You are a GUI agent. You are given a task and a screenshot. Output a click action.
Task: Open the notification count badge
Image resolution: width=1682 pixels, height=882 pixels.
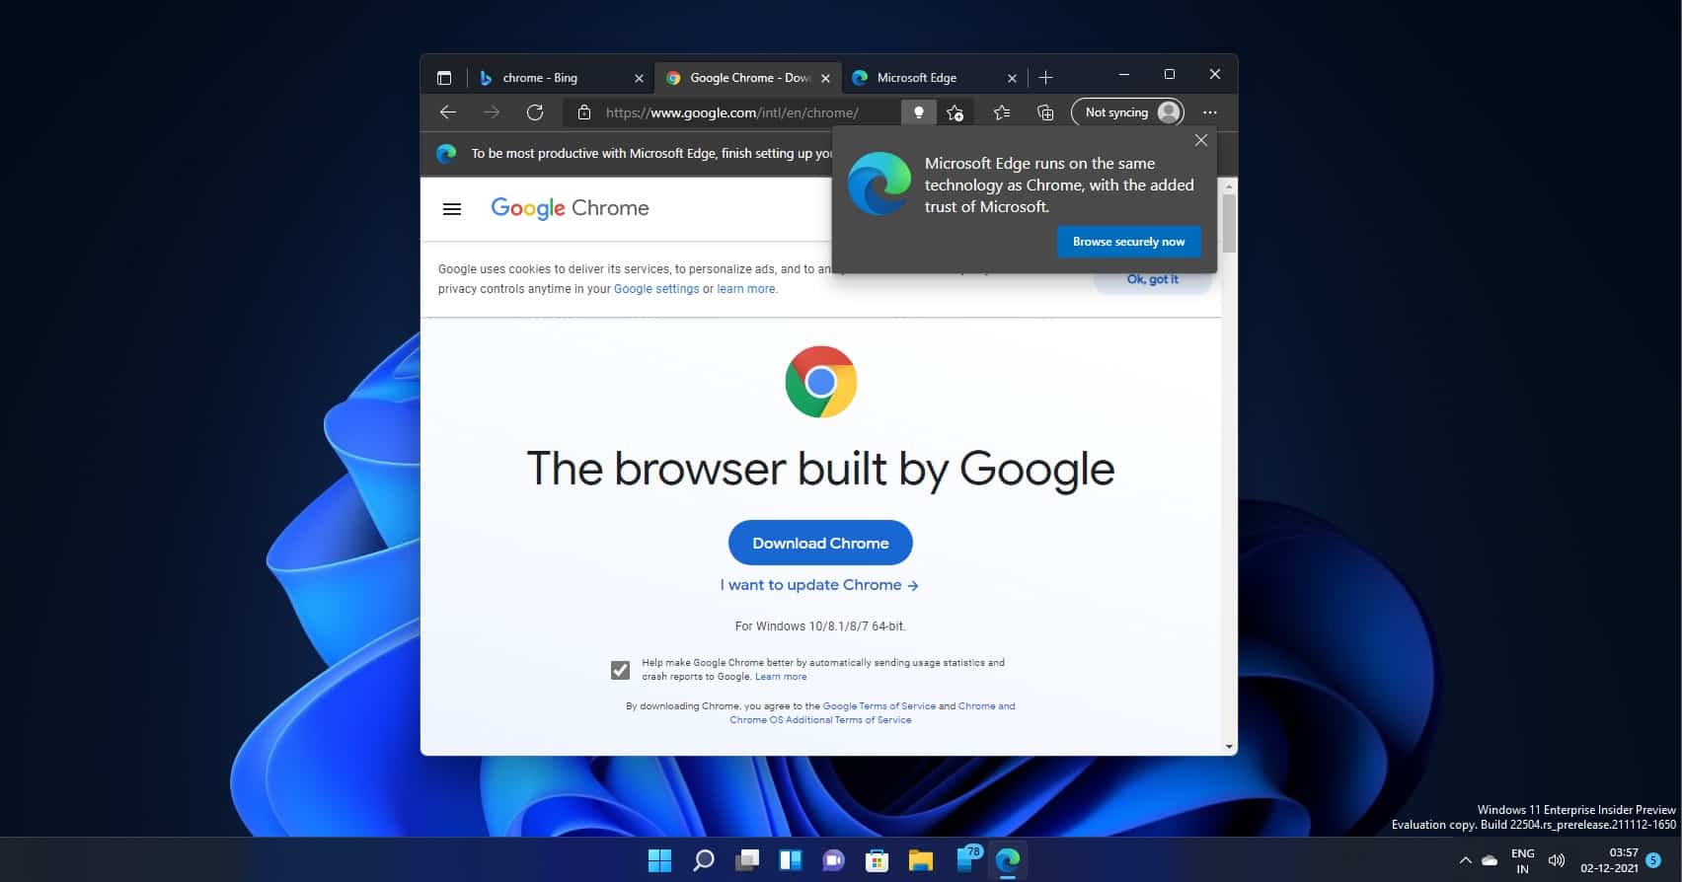tap(1653, 860)
